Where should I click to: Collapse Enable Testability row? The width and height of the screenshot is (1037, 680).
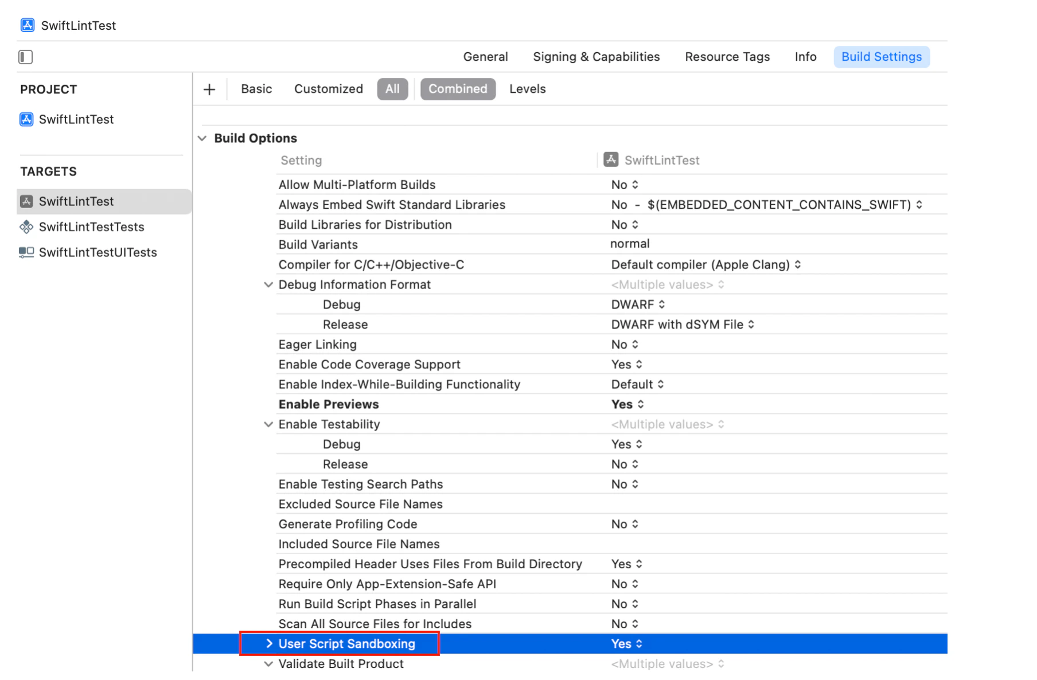coord(268,424)
